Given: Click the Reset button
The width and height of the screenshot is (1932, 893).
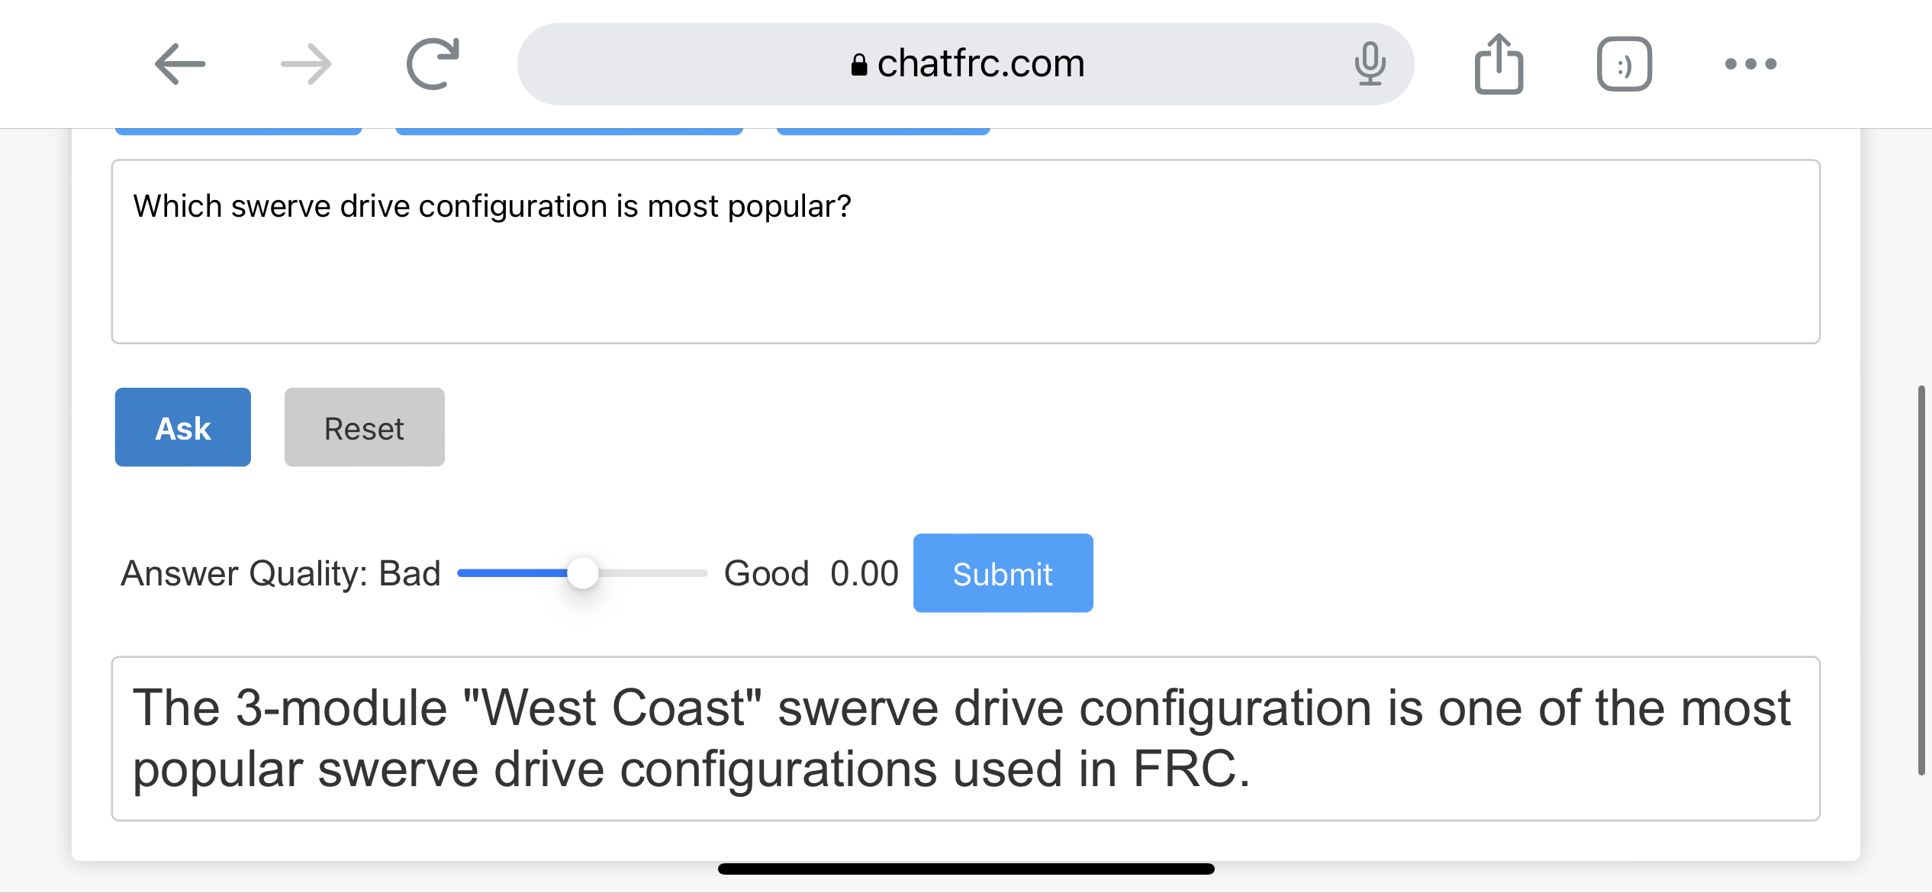Looking at the screenshot, I should (x=365, y=427).
